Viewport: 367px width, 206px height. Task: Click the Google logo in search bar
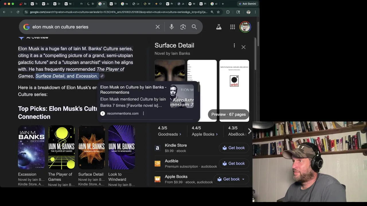click(x=26, y=27)
